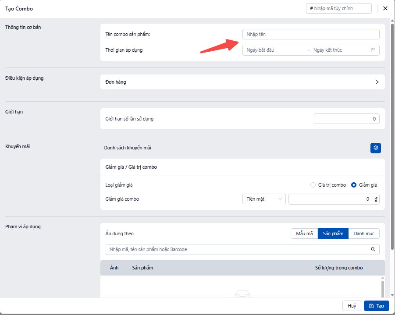
Task: Switch to the Danh mục tab
Action: pyautogui.click(x=364, y=234)
